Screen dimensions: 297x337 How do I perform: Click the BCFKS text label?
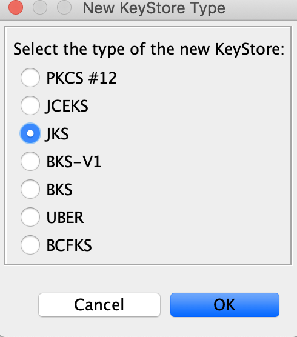(69, 245)
